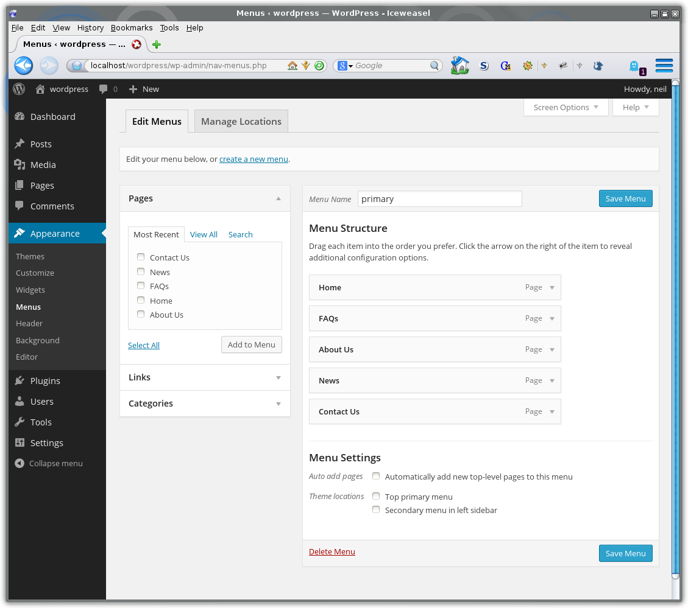Click the page vertical scrollbar
Screen dimensions: 688x608
pyautogui.click(x=675, y=329)
